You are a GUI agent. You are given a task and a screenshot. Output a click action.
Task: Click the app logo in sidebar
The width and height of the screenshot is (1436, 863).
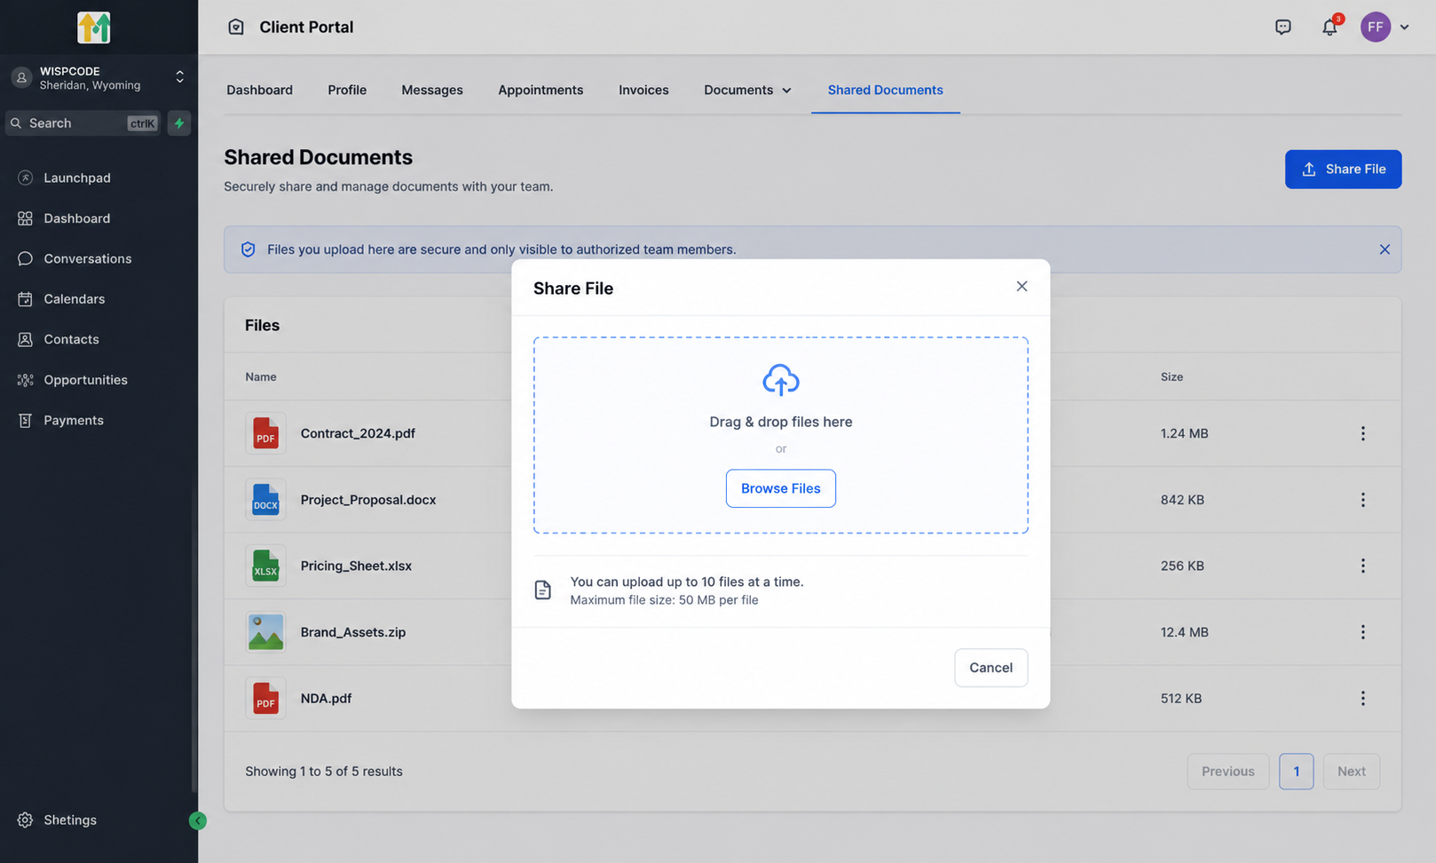click(x=93, y=28)
